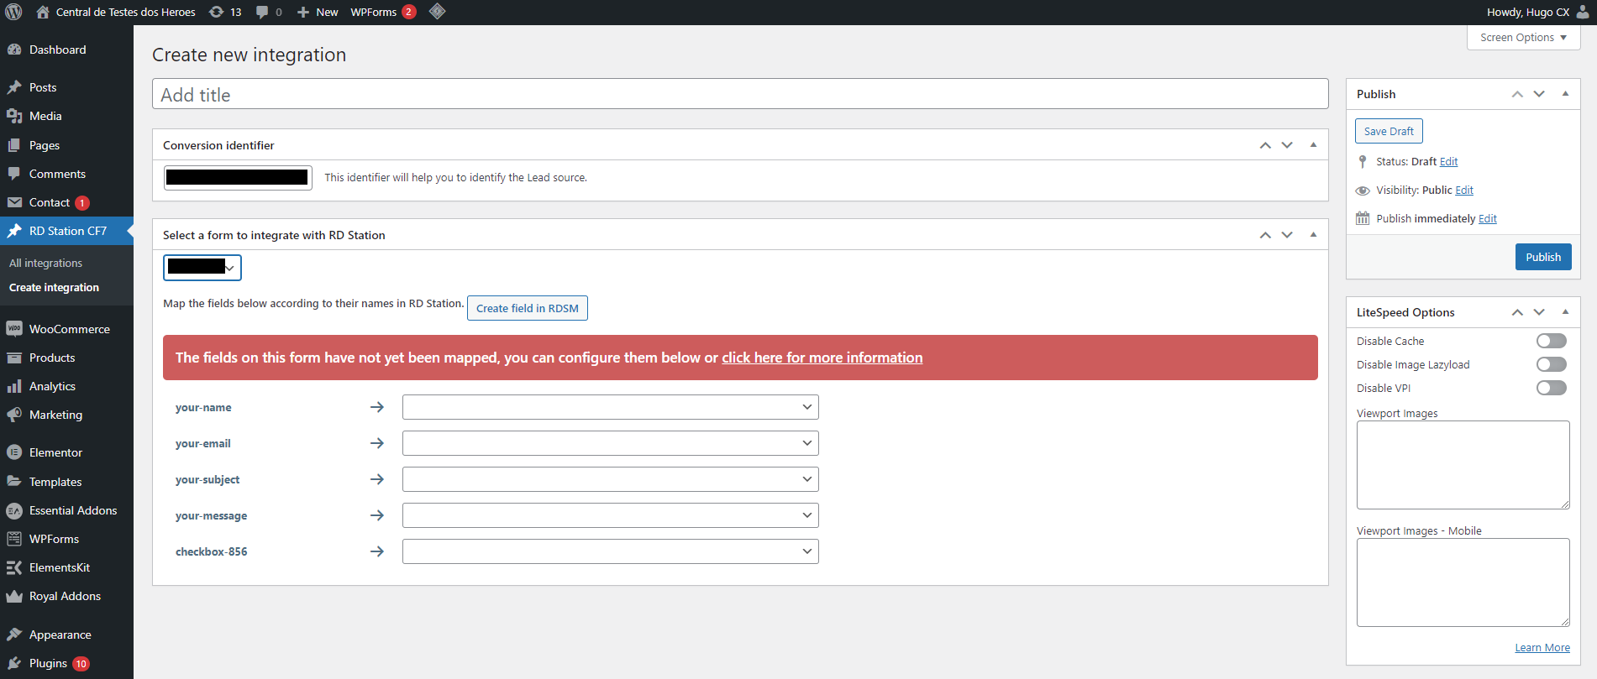Click the blue Publish button

1543,257
